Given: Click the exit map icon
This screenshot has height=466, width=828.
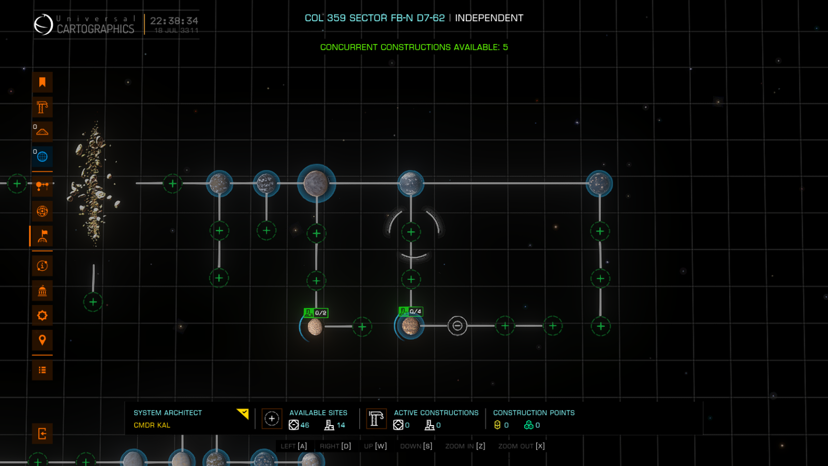Looking at the screenshot, I should [x=42, y=434].
